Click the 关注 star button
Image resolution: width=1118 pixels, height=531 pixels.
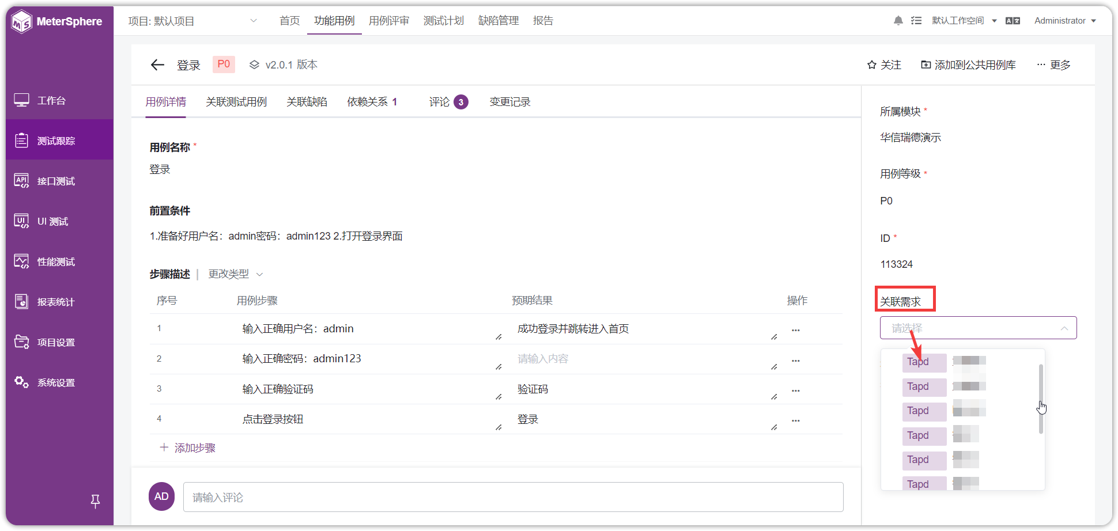pyautogui.click(x=884, y=65)
